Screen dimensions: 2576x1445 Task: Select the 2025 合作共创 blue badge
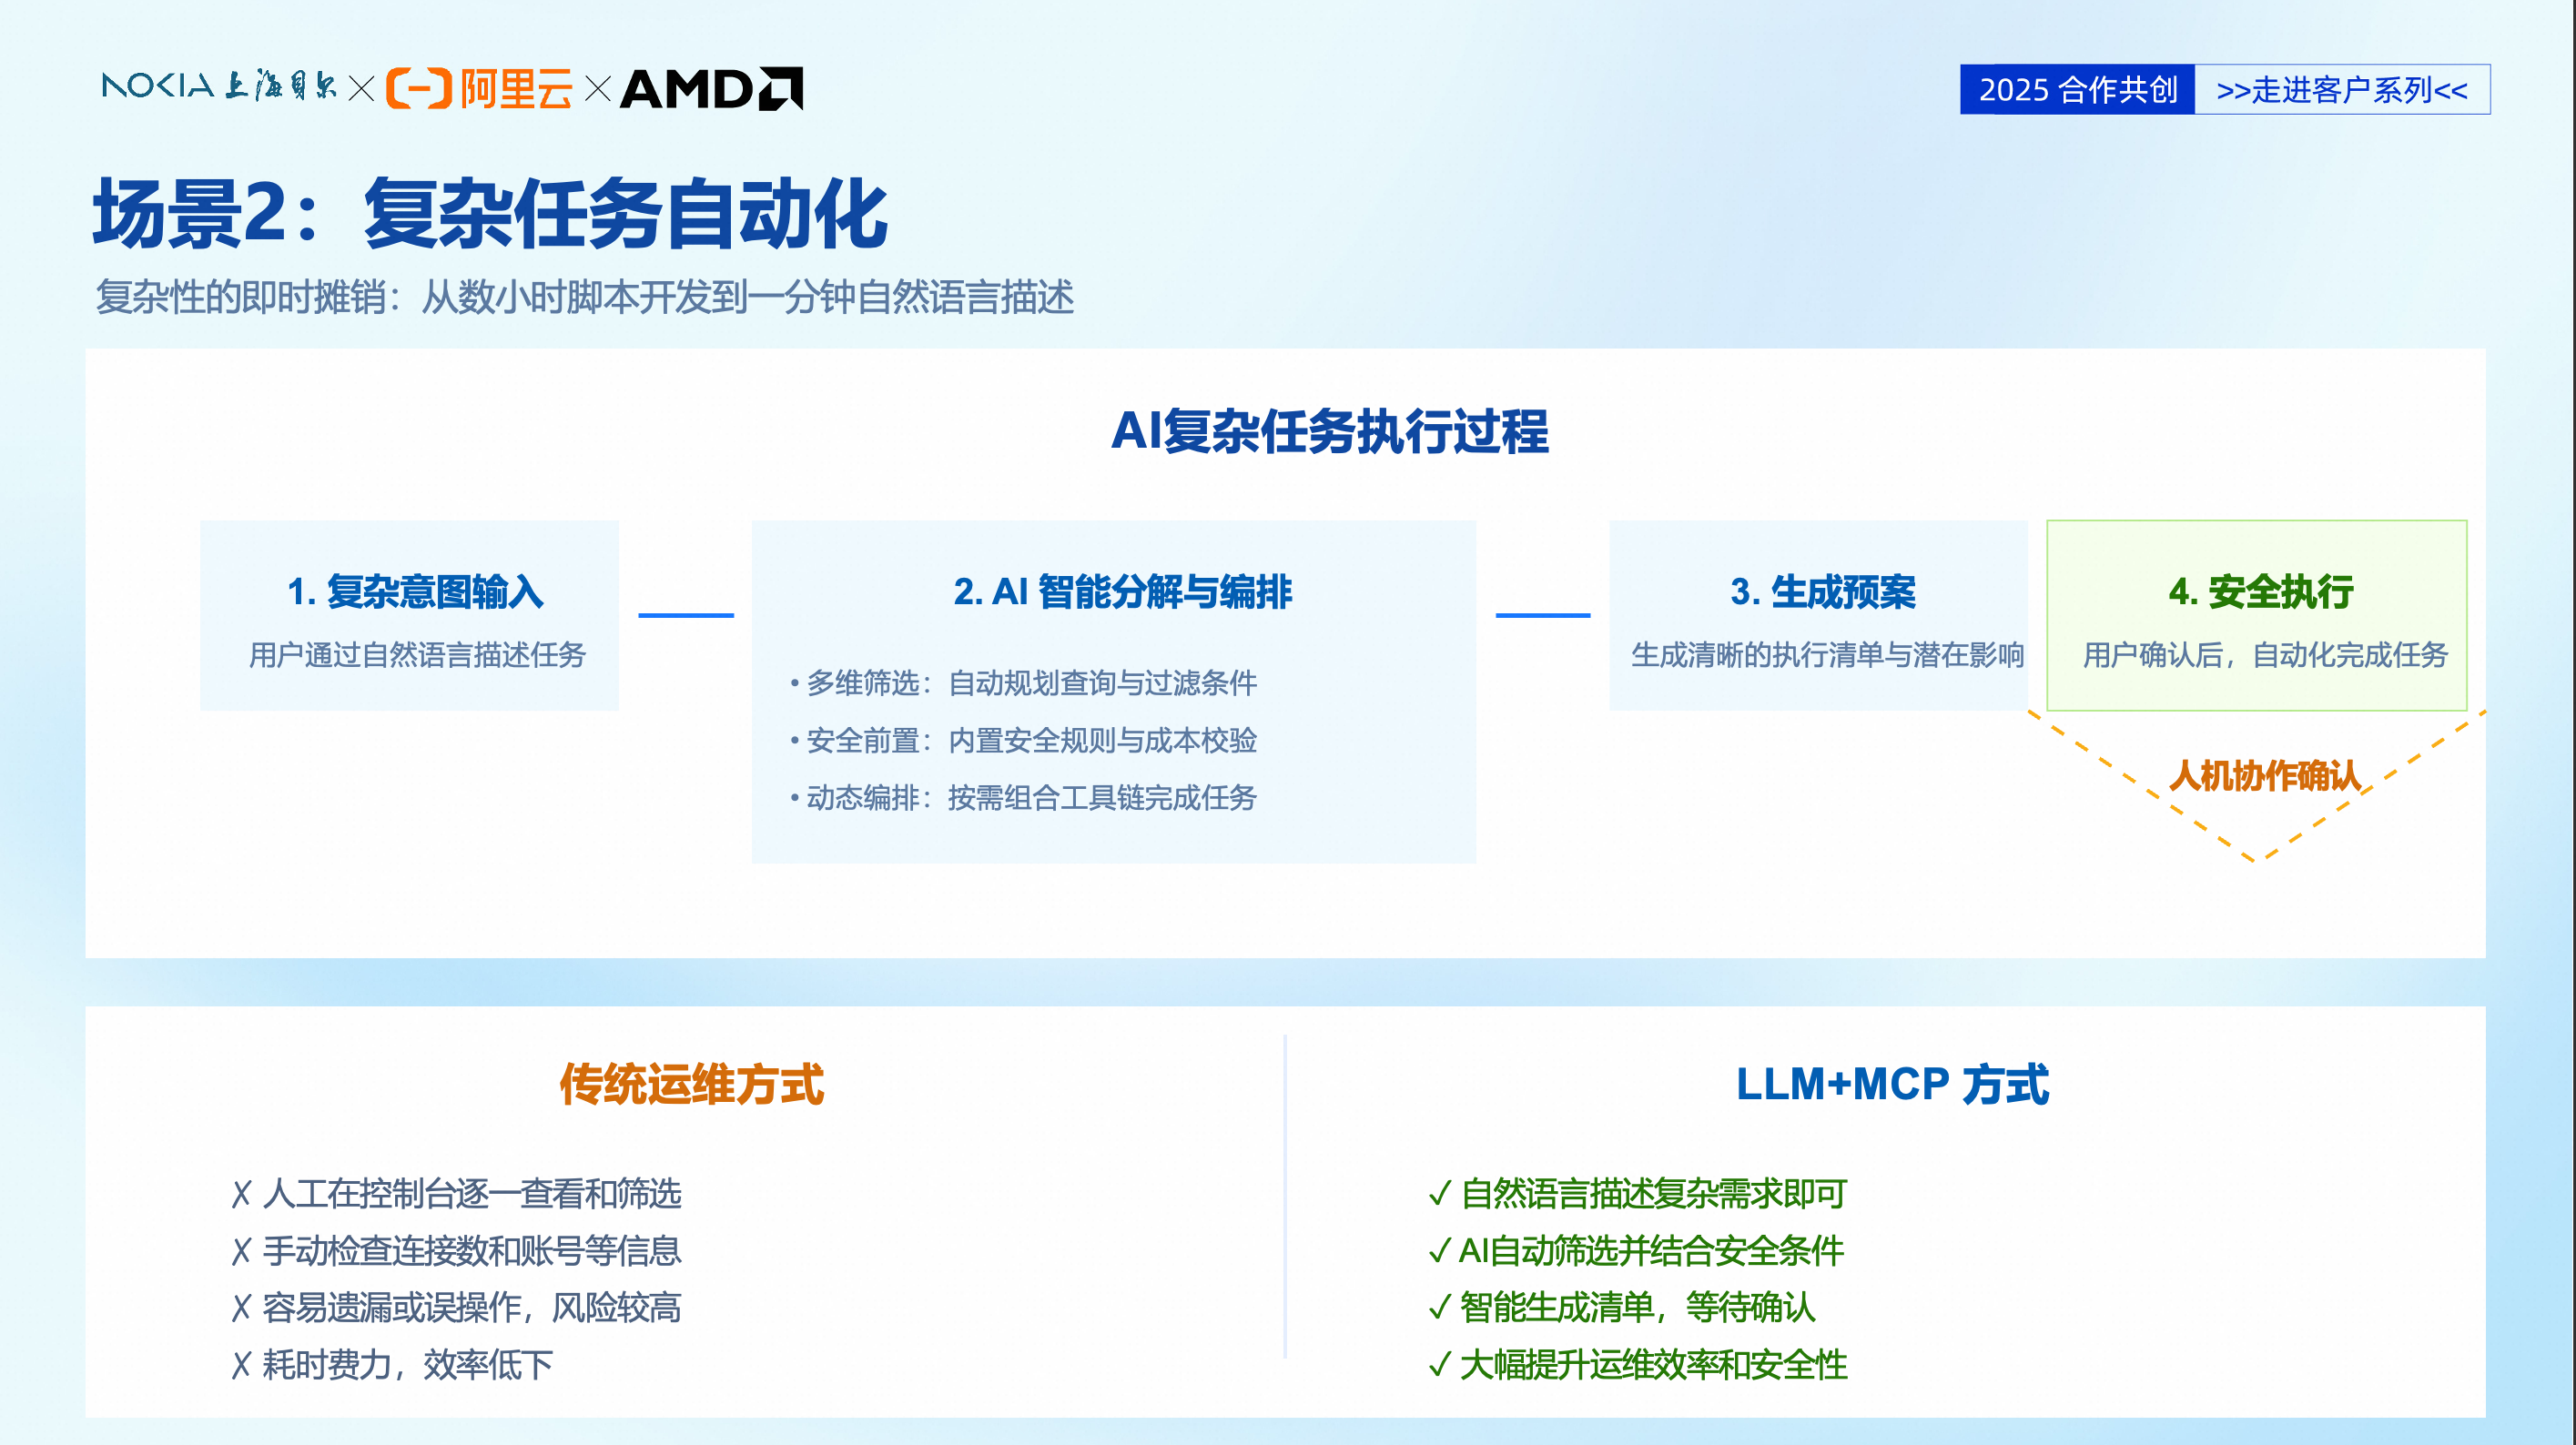(2077, 90)
